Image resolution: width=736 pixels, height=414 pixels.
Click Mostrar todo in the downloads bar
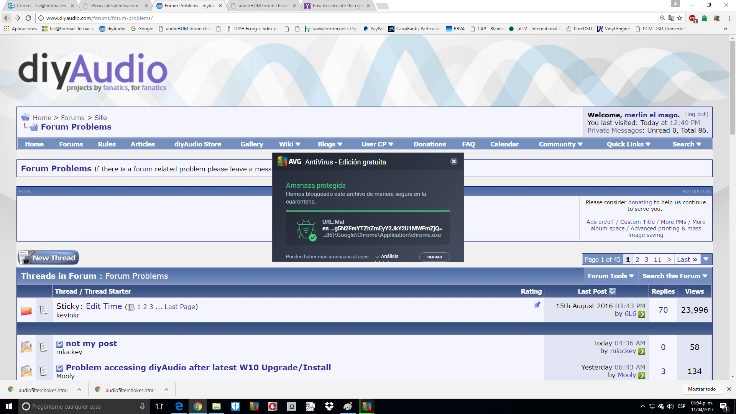point(701,389)
